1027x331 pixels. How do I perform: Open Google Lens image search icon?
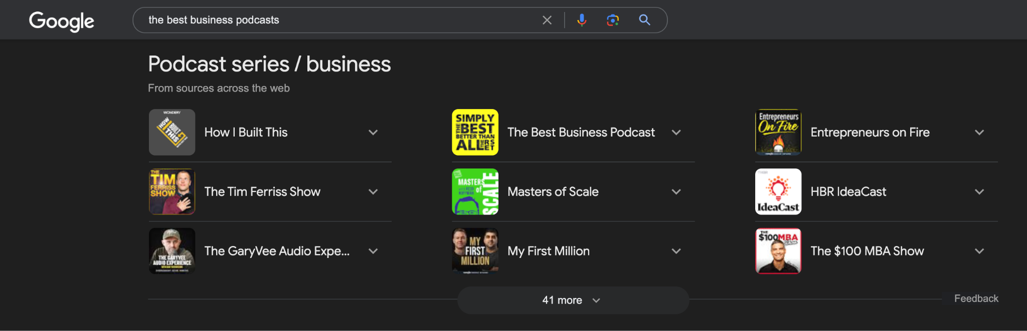tap(613, 20)
